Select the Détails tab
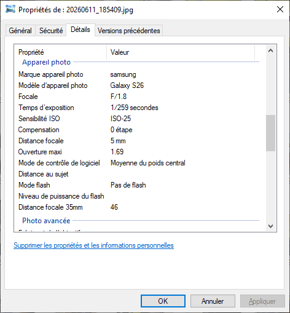Viewport: 290px width, 313px height. 80,30
